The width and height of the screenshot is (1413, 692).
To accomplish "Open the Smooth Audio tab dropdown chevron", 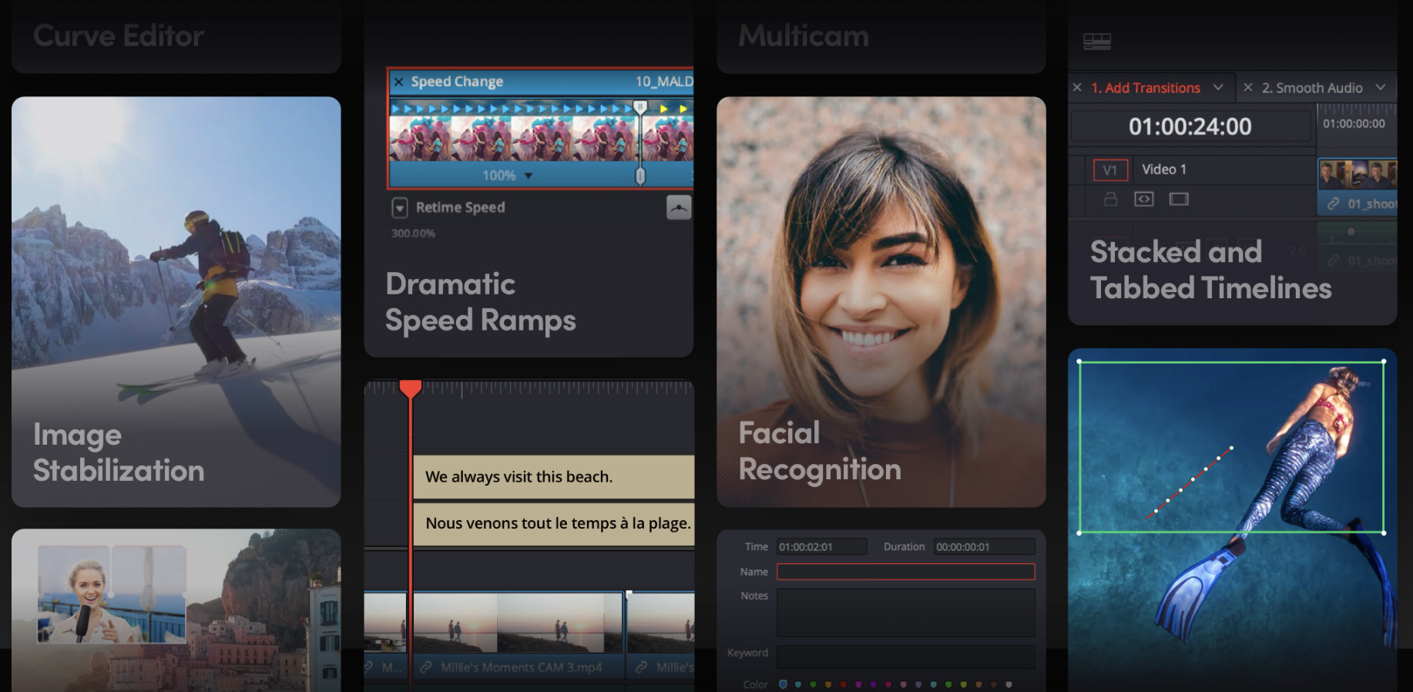I will pos(1381,87).
